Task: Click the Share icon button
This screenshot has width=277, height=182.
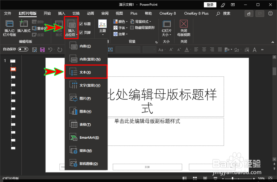Action: (249, 14)
